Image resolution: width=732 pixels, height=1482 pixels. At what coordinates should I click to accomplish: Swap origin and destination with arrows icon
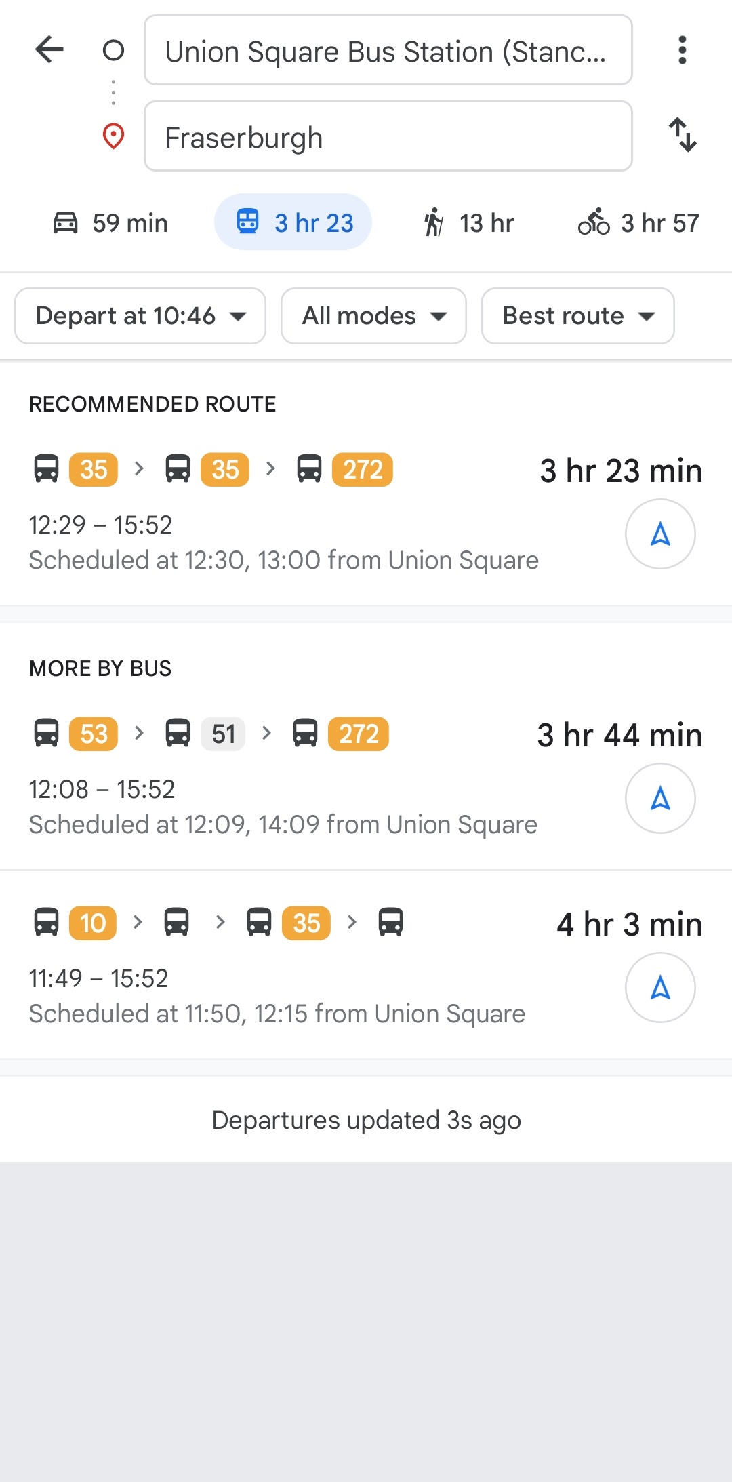683,135
